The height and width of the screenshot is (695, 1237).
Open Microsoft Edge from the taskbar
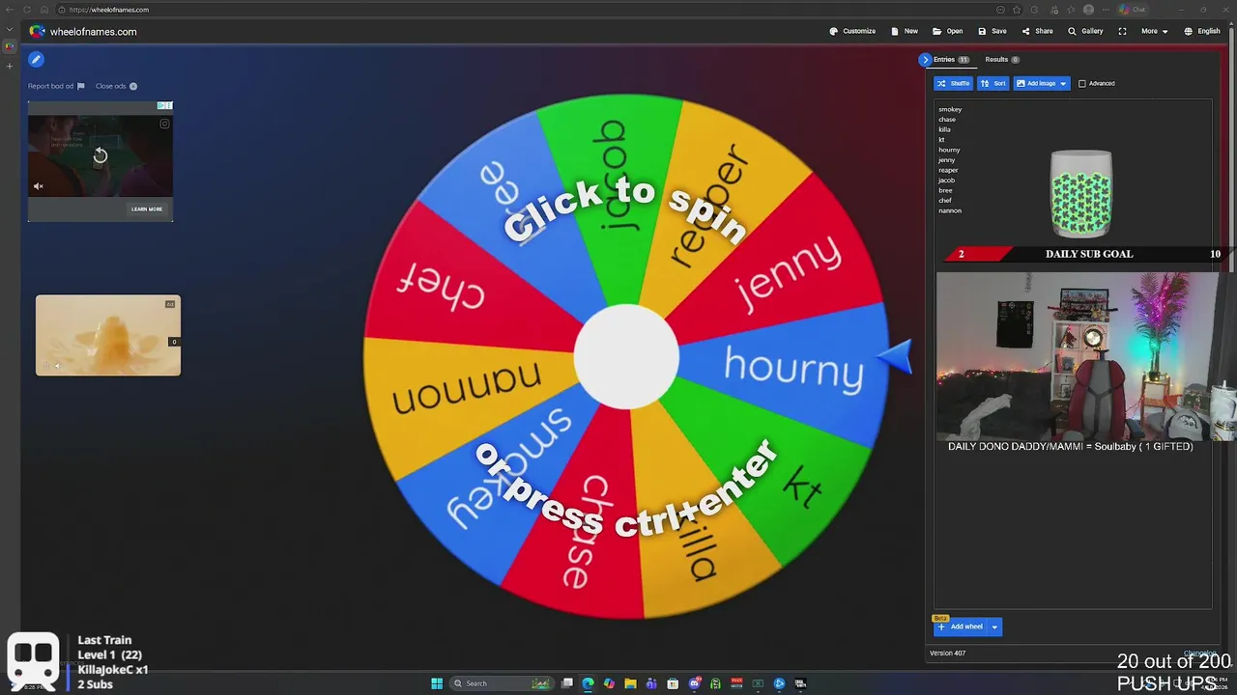(x=588, y=683)
